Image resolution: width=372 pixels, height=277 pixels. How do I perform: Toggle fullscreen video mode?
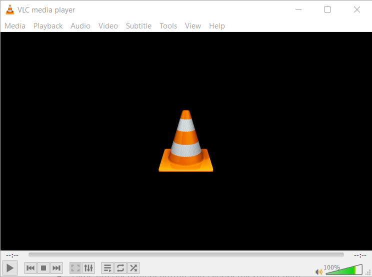pos(75,268)
